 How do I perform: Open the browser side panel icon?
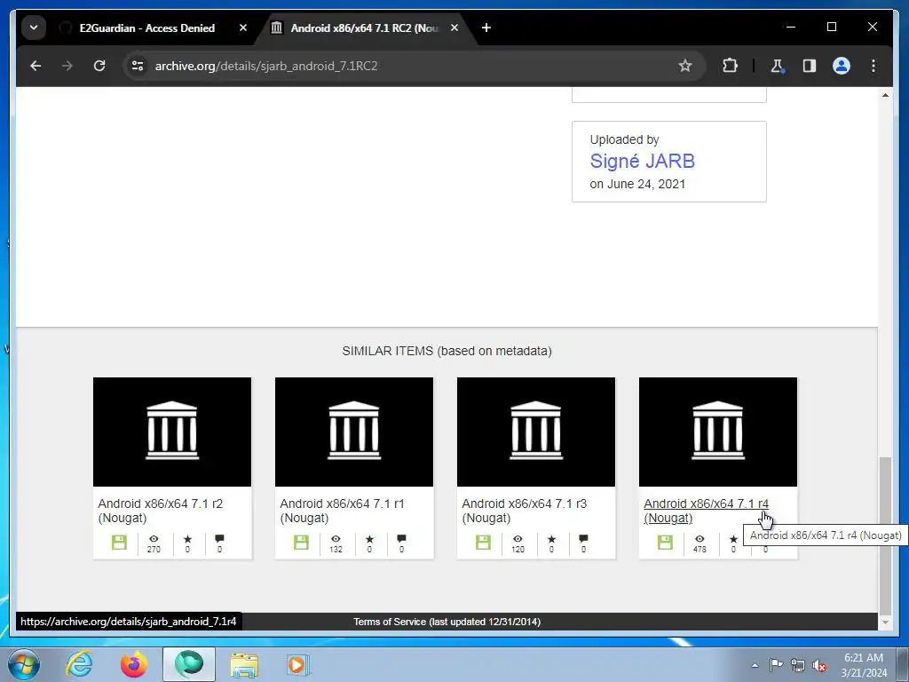(x=810, y=66)
